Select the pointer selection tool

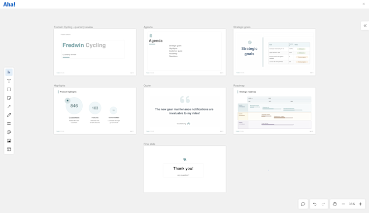9,72
